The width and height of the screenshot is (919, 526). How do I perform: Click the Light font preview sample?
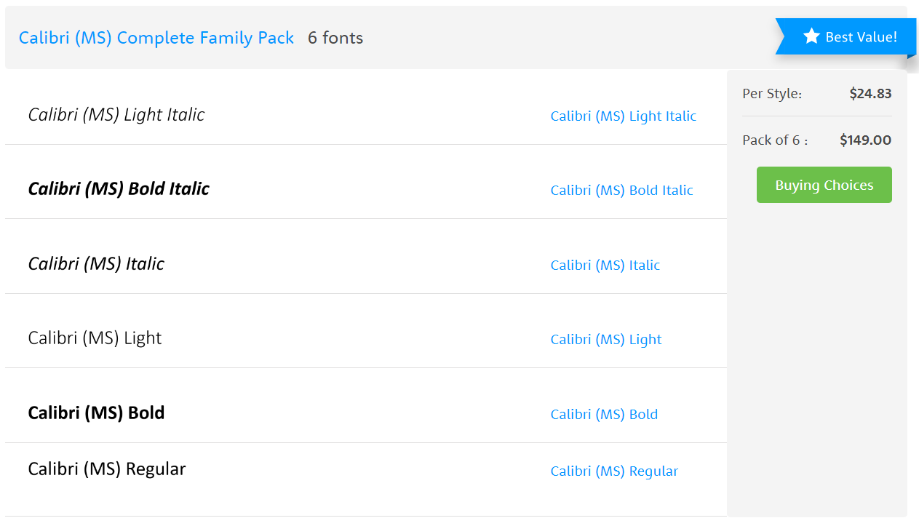(x=95, y=338)
